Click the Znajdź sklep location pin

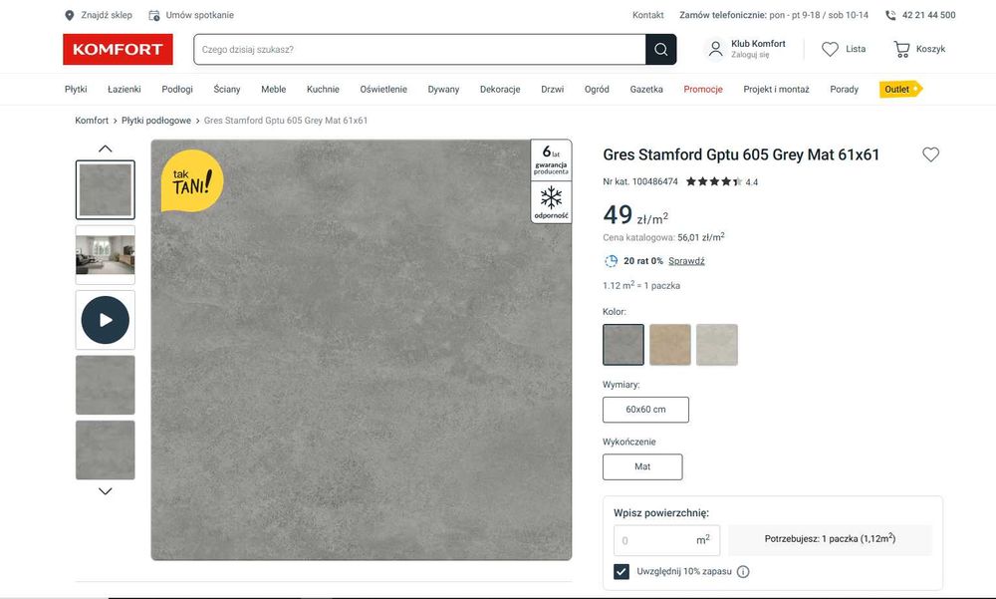pyautogui.click(x=69, y=15)
